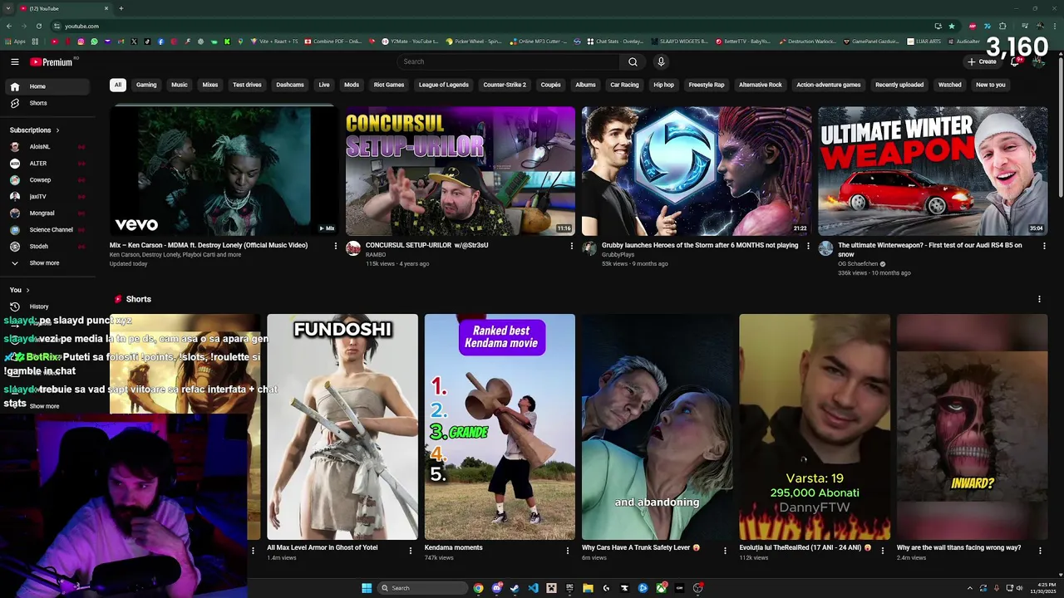Open OG Schaefchen channel avatar
1064x598 pixels.
[825, 248]
